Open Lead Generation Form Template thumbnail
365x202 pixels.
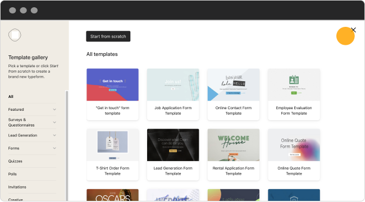pyautogui.click(x=173, y=145)
